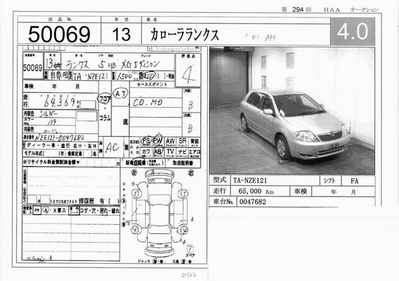Click the エアロ aero box
Viewport: 399px width, 281px height.
point(195,152)
